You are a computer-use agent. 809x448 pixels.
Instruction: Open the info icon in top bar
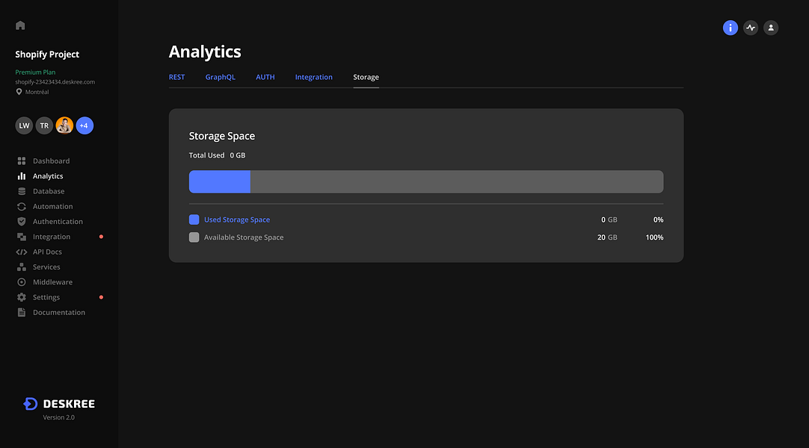click(x=730, y=28)
